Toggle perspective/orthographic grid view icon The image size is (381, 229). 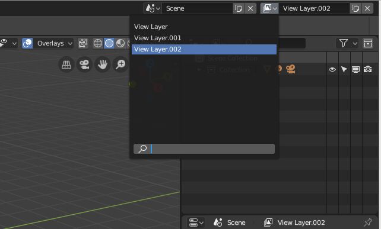(66, 64)
